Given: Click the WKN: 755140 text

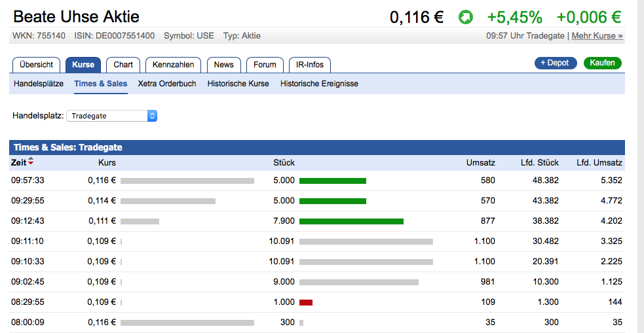Looking at the screenshot, I should 39,36.
